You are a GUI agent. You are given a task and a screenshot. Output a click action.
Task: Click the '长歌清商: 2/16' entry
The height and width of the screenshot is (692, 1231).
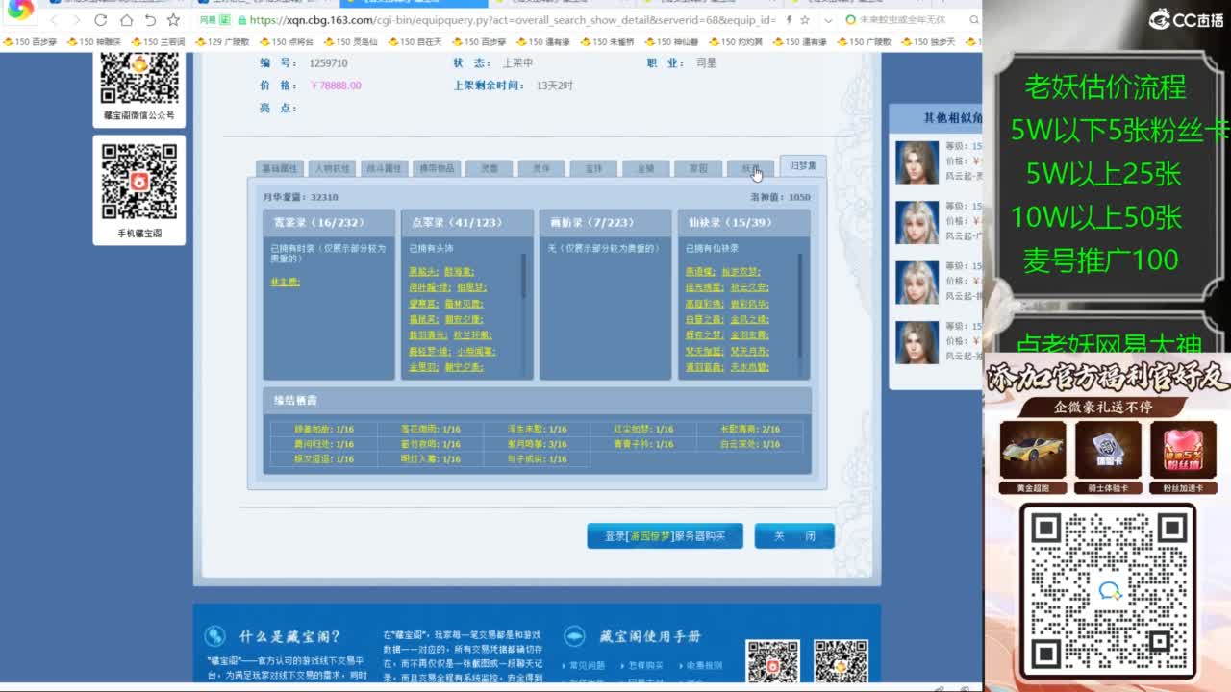tap(750, 430)
